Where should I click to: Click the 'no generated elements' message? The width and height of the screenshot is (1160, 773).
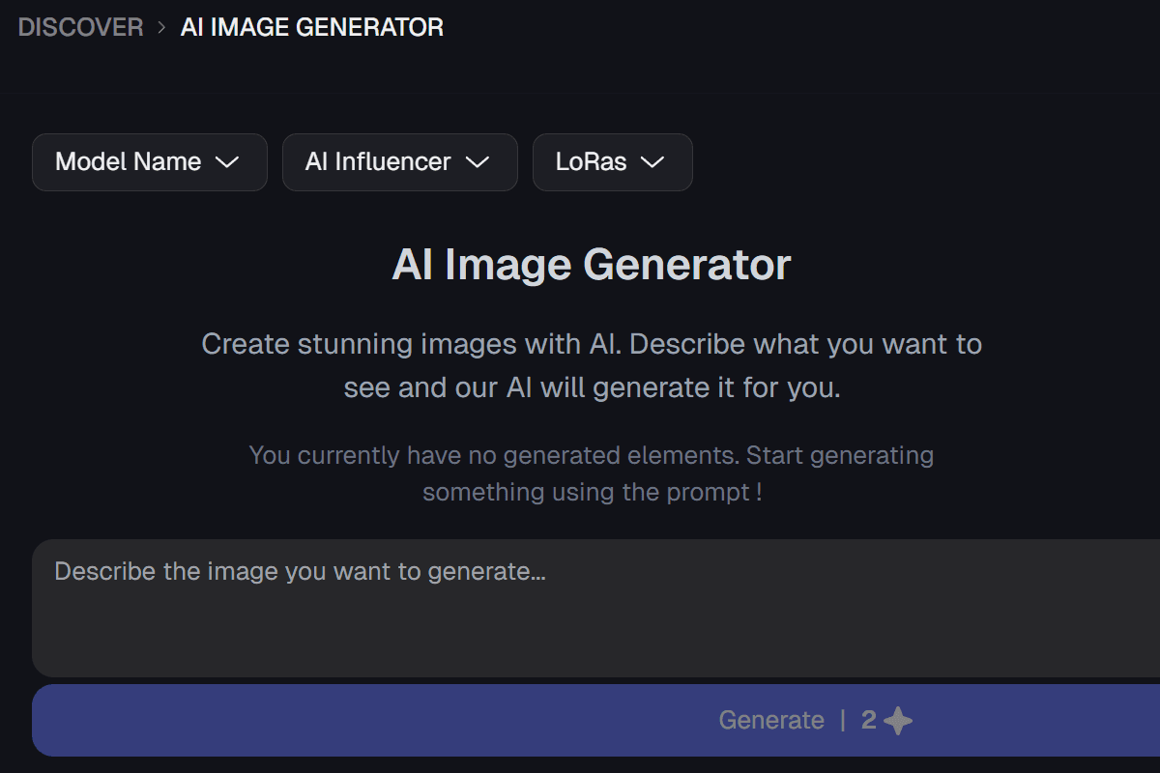[x=592, y=472]
